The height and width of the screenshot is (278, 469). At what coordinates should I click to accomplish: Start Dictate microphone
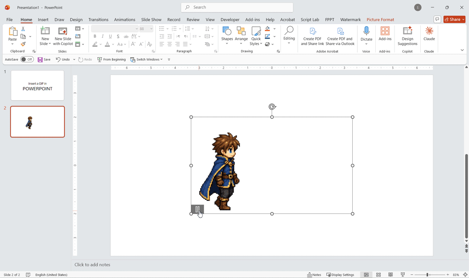click(366, 31)
